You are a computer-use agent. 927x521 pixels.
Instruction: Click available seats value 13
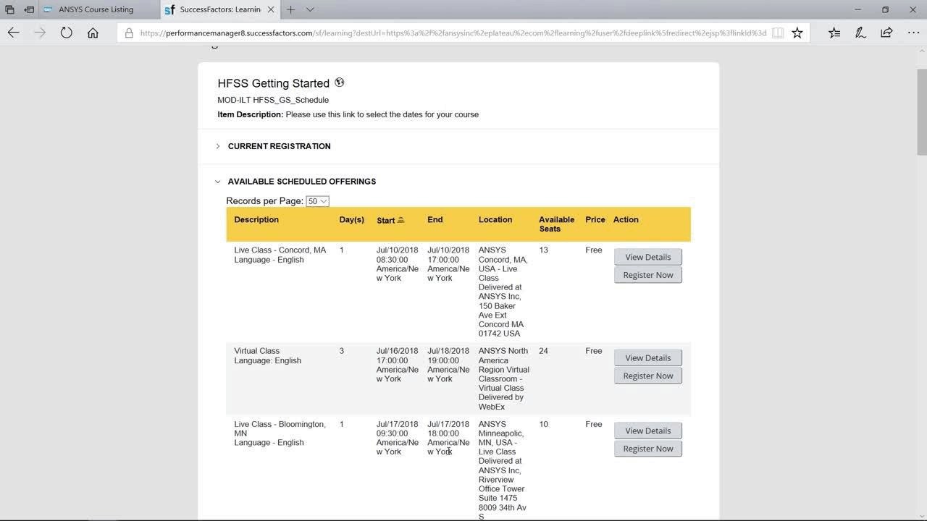543,250
